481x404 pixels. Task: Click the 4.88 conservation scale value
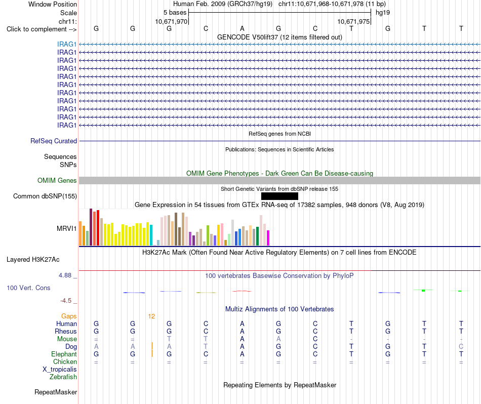pos(65,275)
